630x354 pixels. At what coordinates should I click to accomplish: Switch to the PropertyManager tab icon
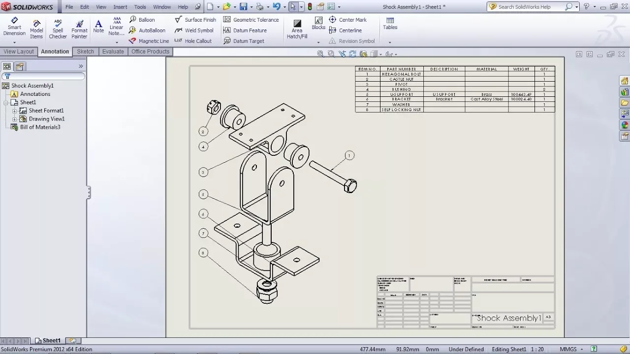19,66
